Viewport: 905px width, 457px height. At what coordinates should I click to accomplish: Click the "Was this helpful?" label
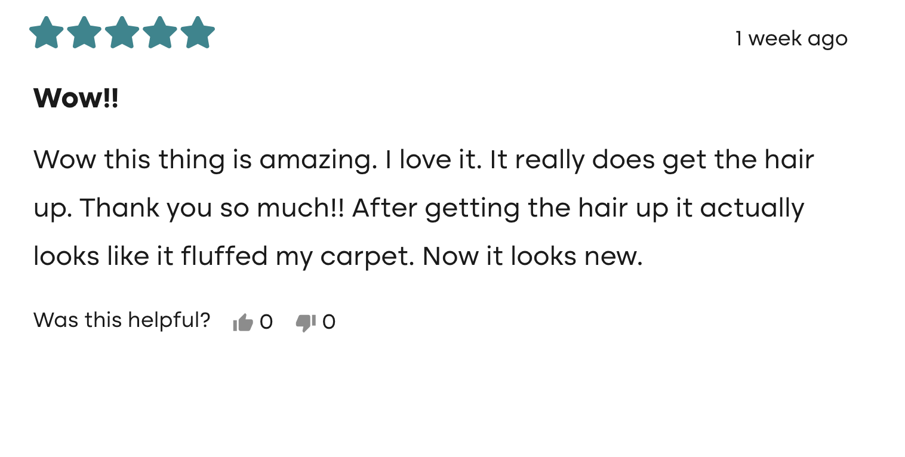122,320
